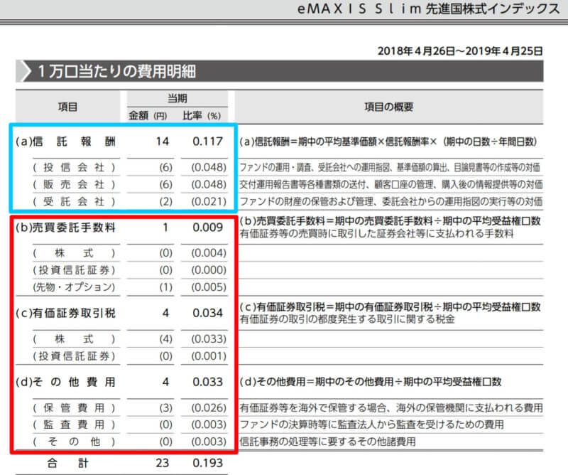Click the amount '(6)' in 販売会社 row
This screenshot has height=475, width=568.
[165, 184]
